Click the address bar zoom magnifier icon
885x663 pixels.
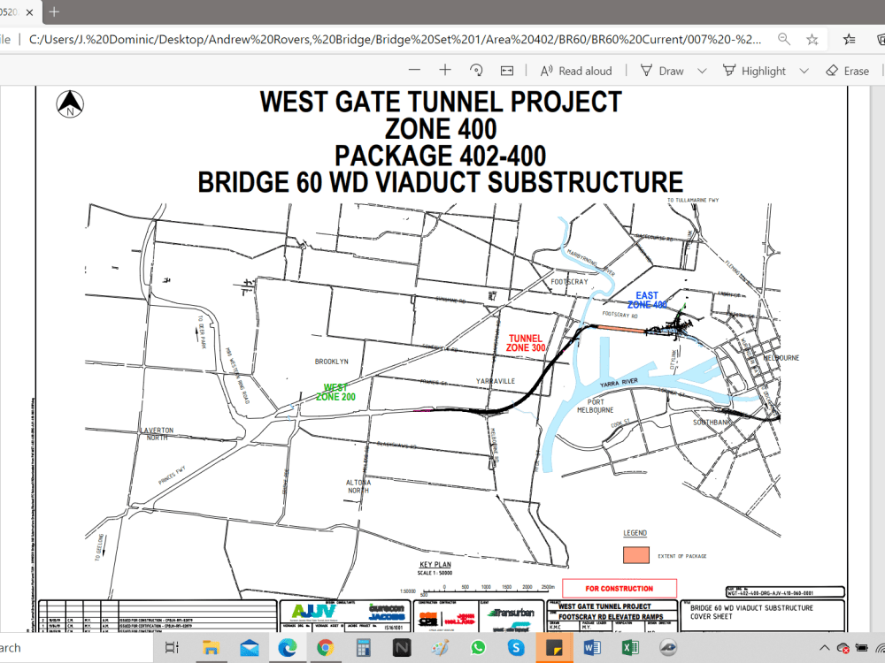click(783, 39)
